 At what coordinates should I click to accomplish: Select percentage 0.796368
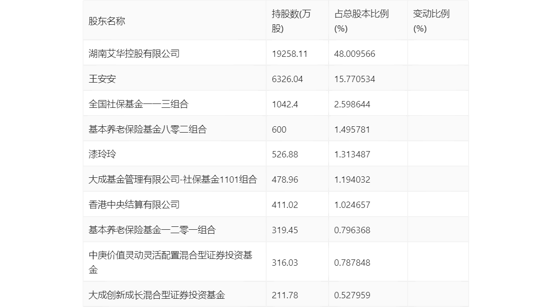(352, 230)
